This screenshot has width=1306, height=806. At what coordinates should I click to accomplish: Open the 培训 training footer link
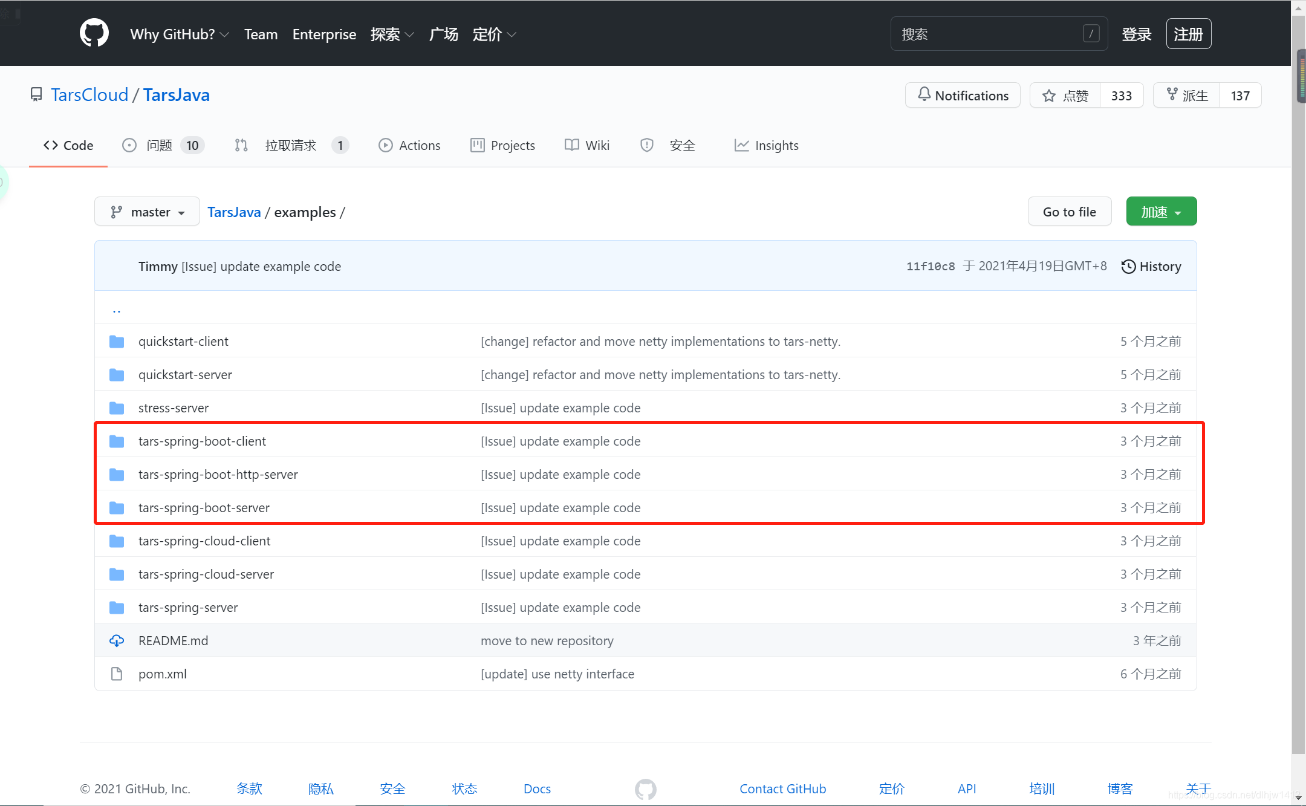1042,788
